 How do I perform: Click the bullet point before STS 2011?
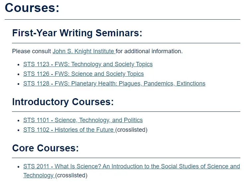point(19,167)
